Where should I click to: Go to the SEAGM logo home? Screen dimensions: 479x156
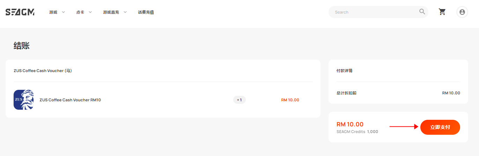20,12
